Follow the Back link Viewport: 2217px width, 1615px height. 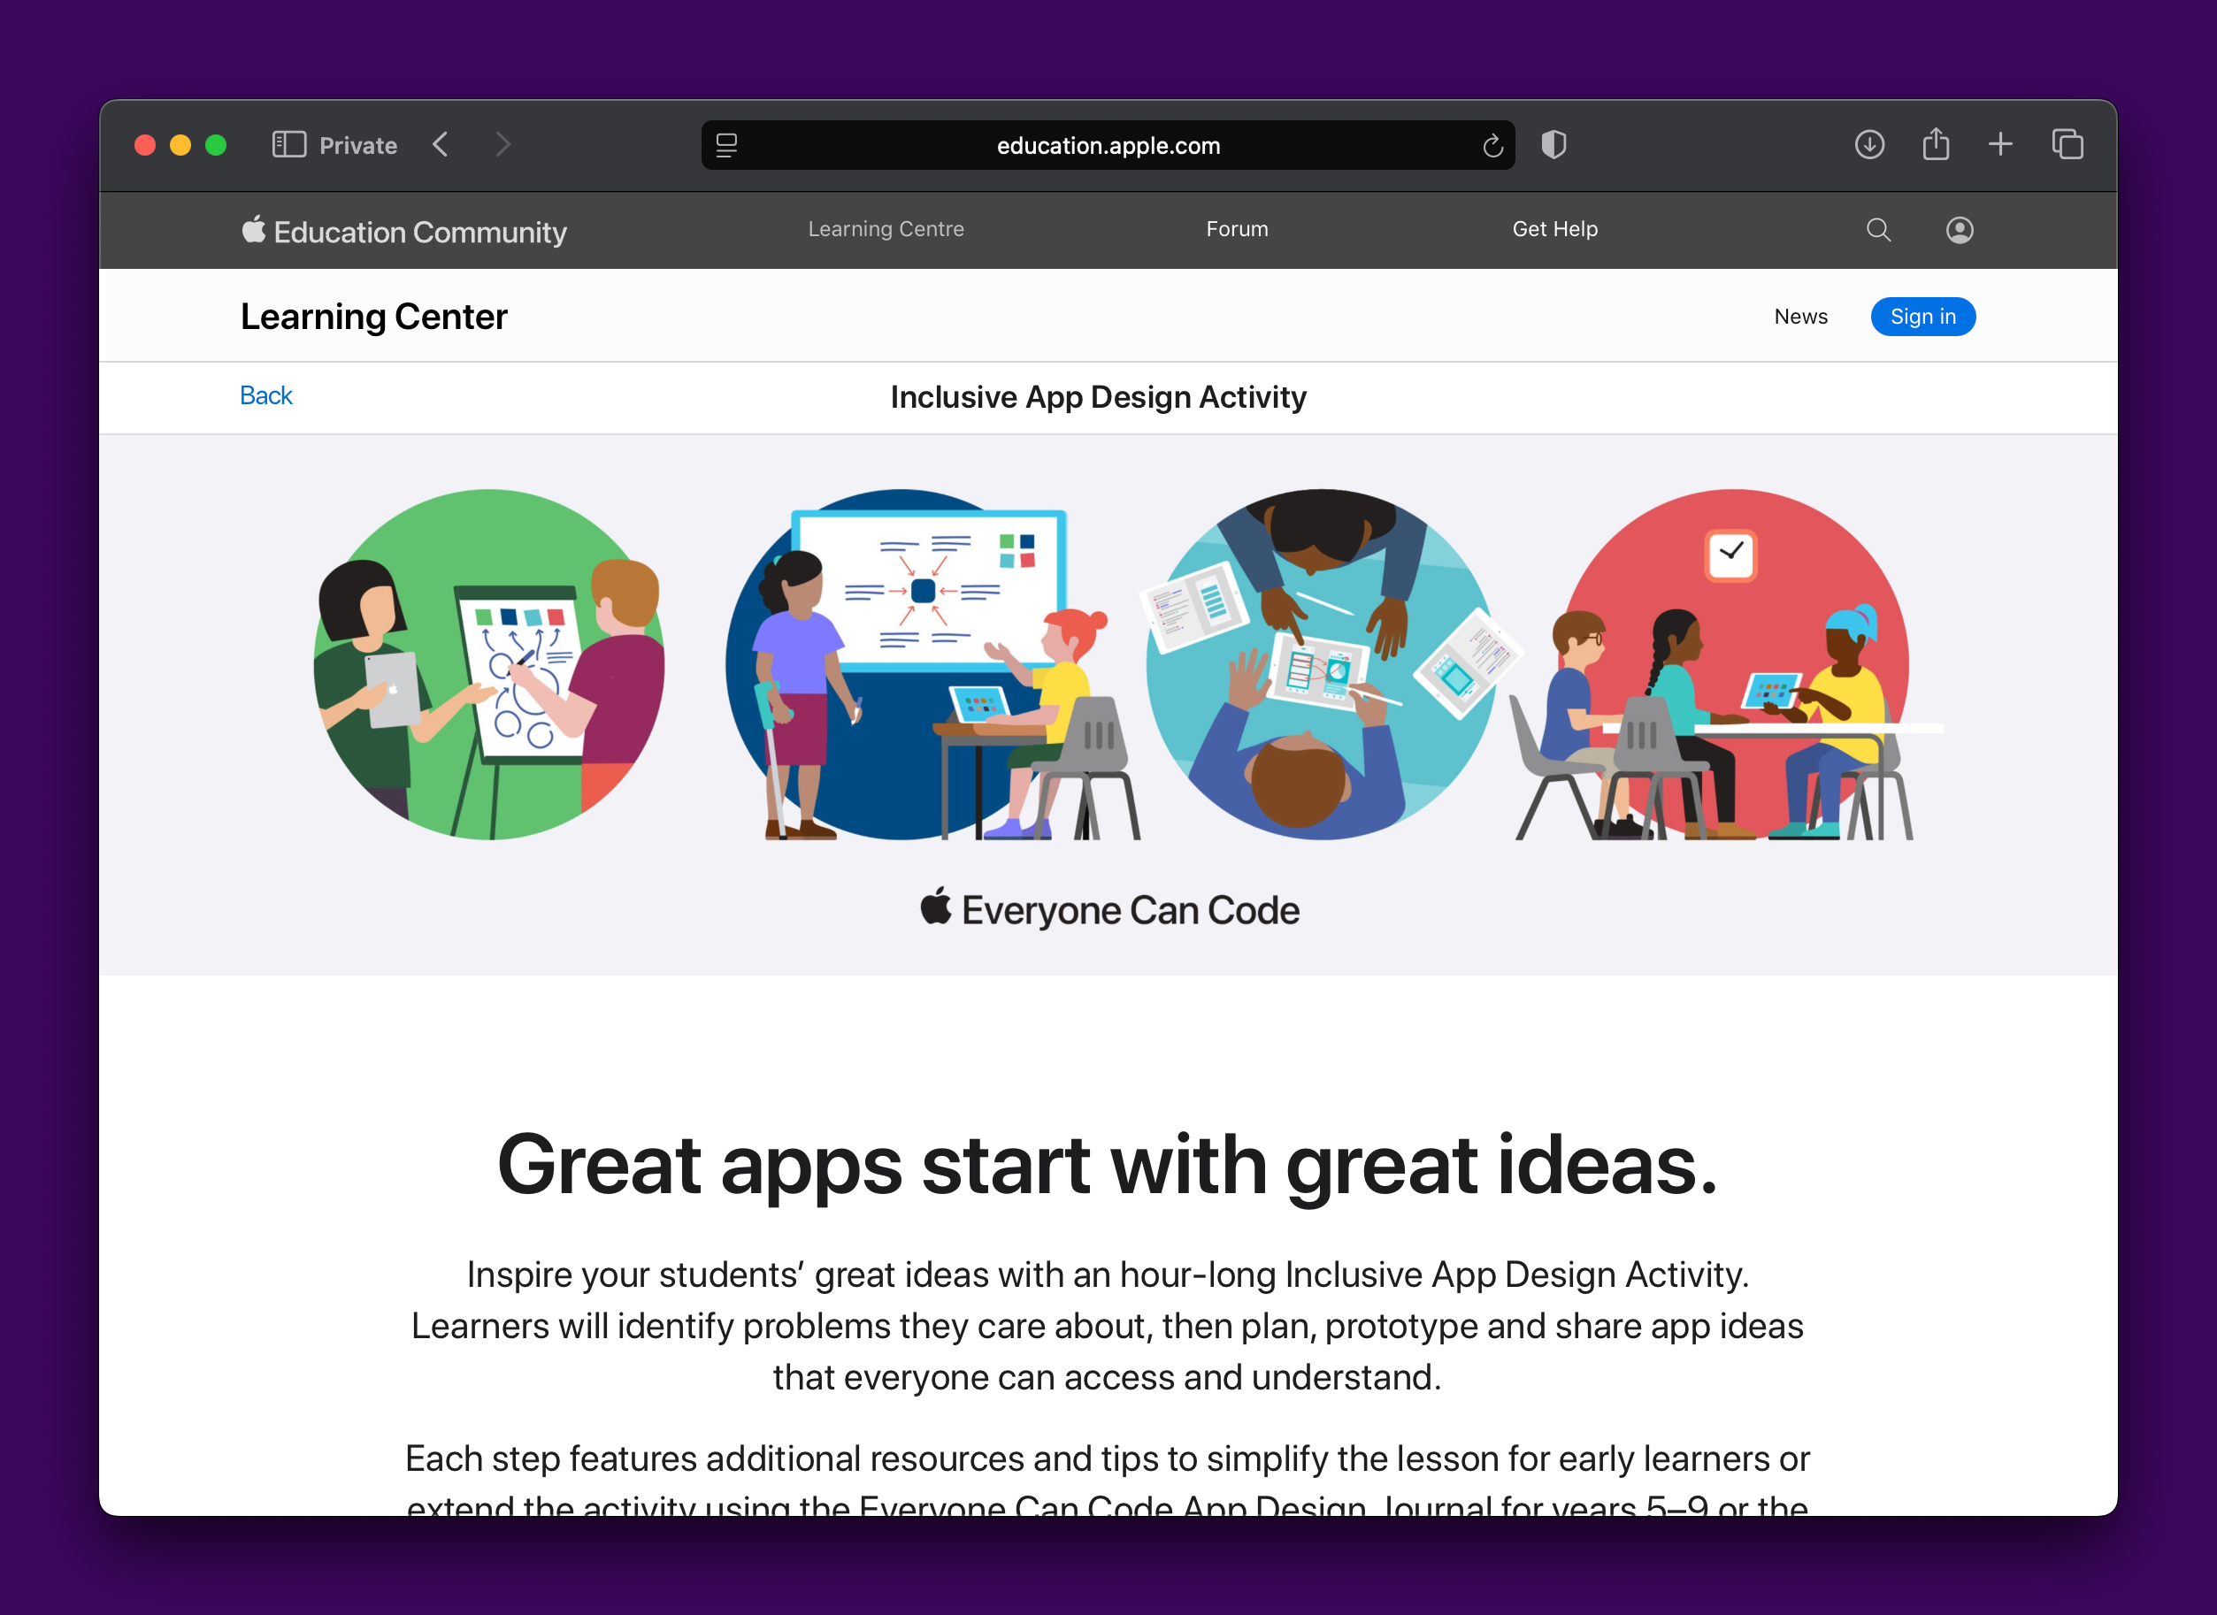click(265, 395)
